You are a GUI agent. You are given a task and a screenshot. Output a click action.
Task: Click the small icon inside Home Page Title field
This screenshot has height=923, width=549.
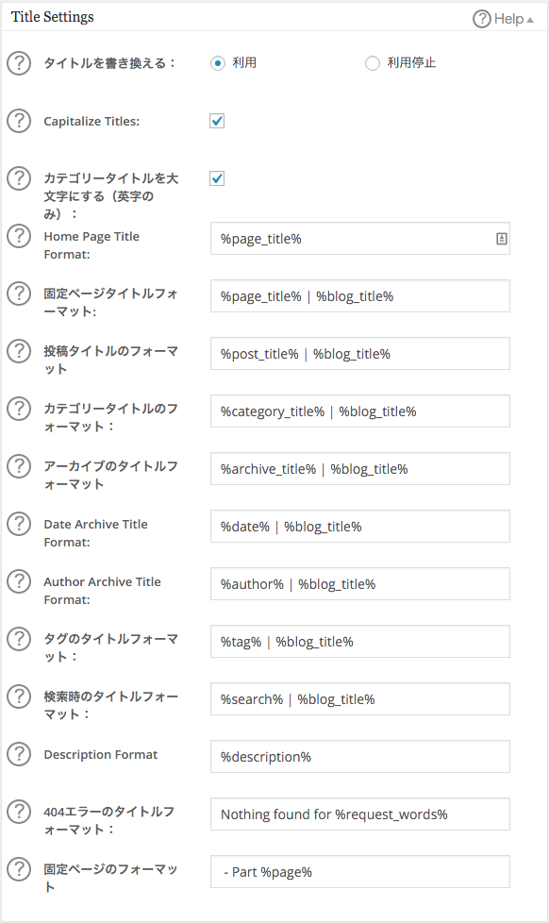(501, 239)
